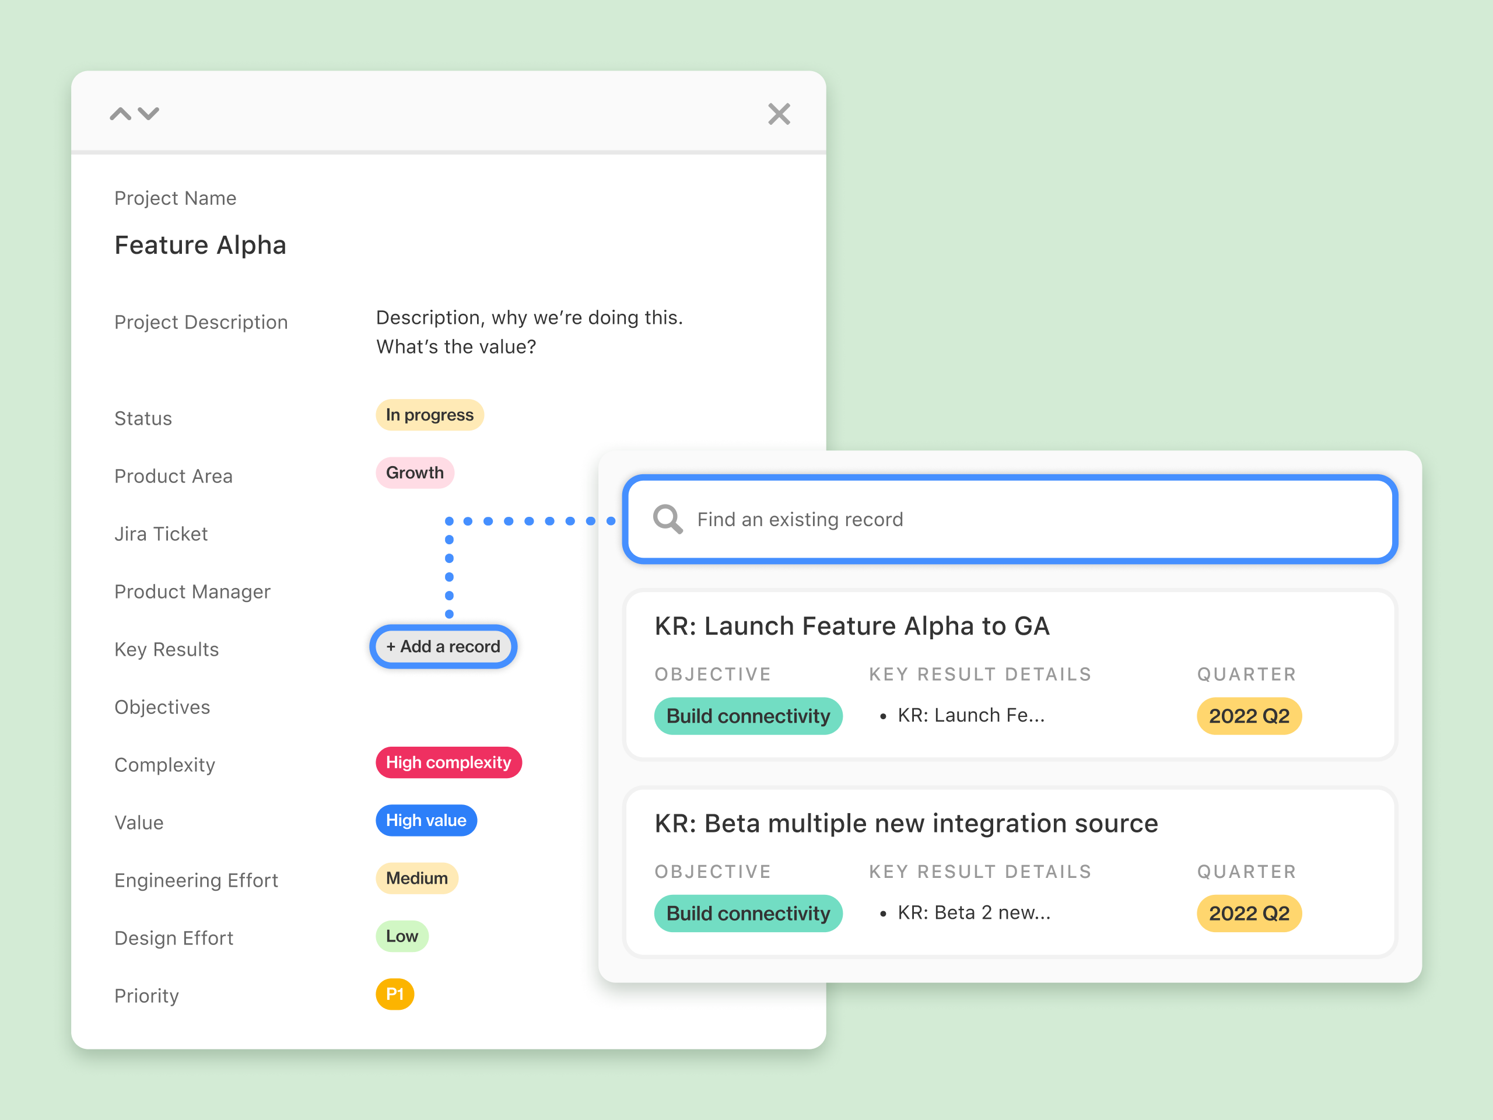
Task: Click KR: Beta 2 new... detail item
Action: 973,913
